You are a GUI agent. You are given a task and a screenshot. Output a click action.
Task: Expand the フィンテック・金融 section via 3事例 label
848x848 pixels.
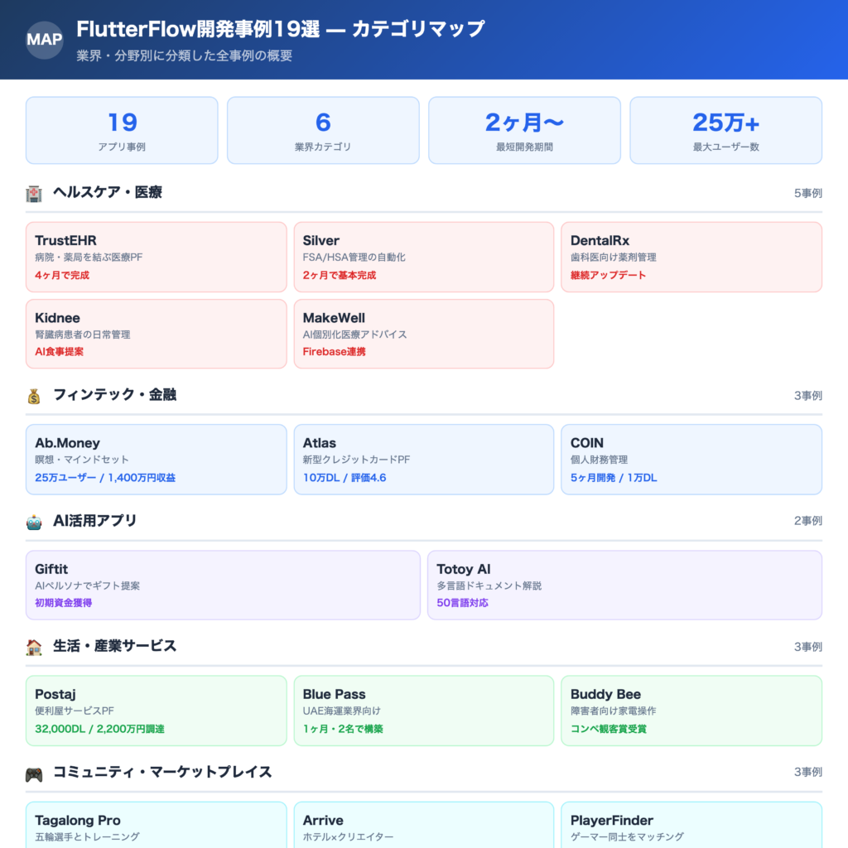pos(809,395)
